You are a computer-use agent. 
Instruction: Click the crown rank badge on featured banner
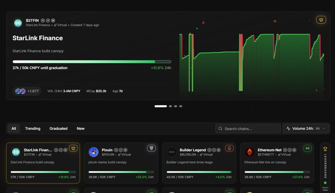pos(321,20)
